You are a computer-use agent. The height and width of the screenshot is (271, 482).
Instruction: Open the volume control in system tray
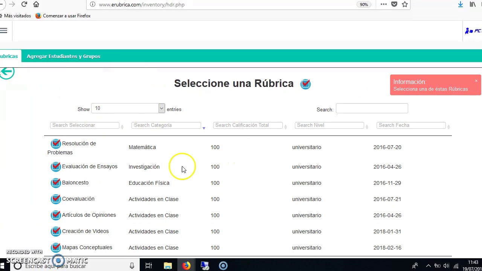(x=447, y=266)
